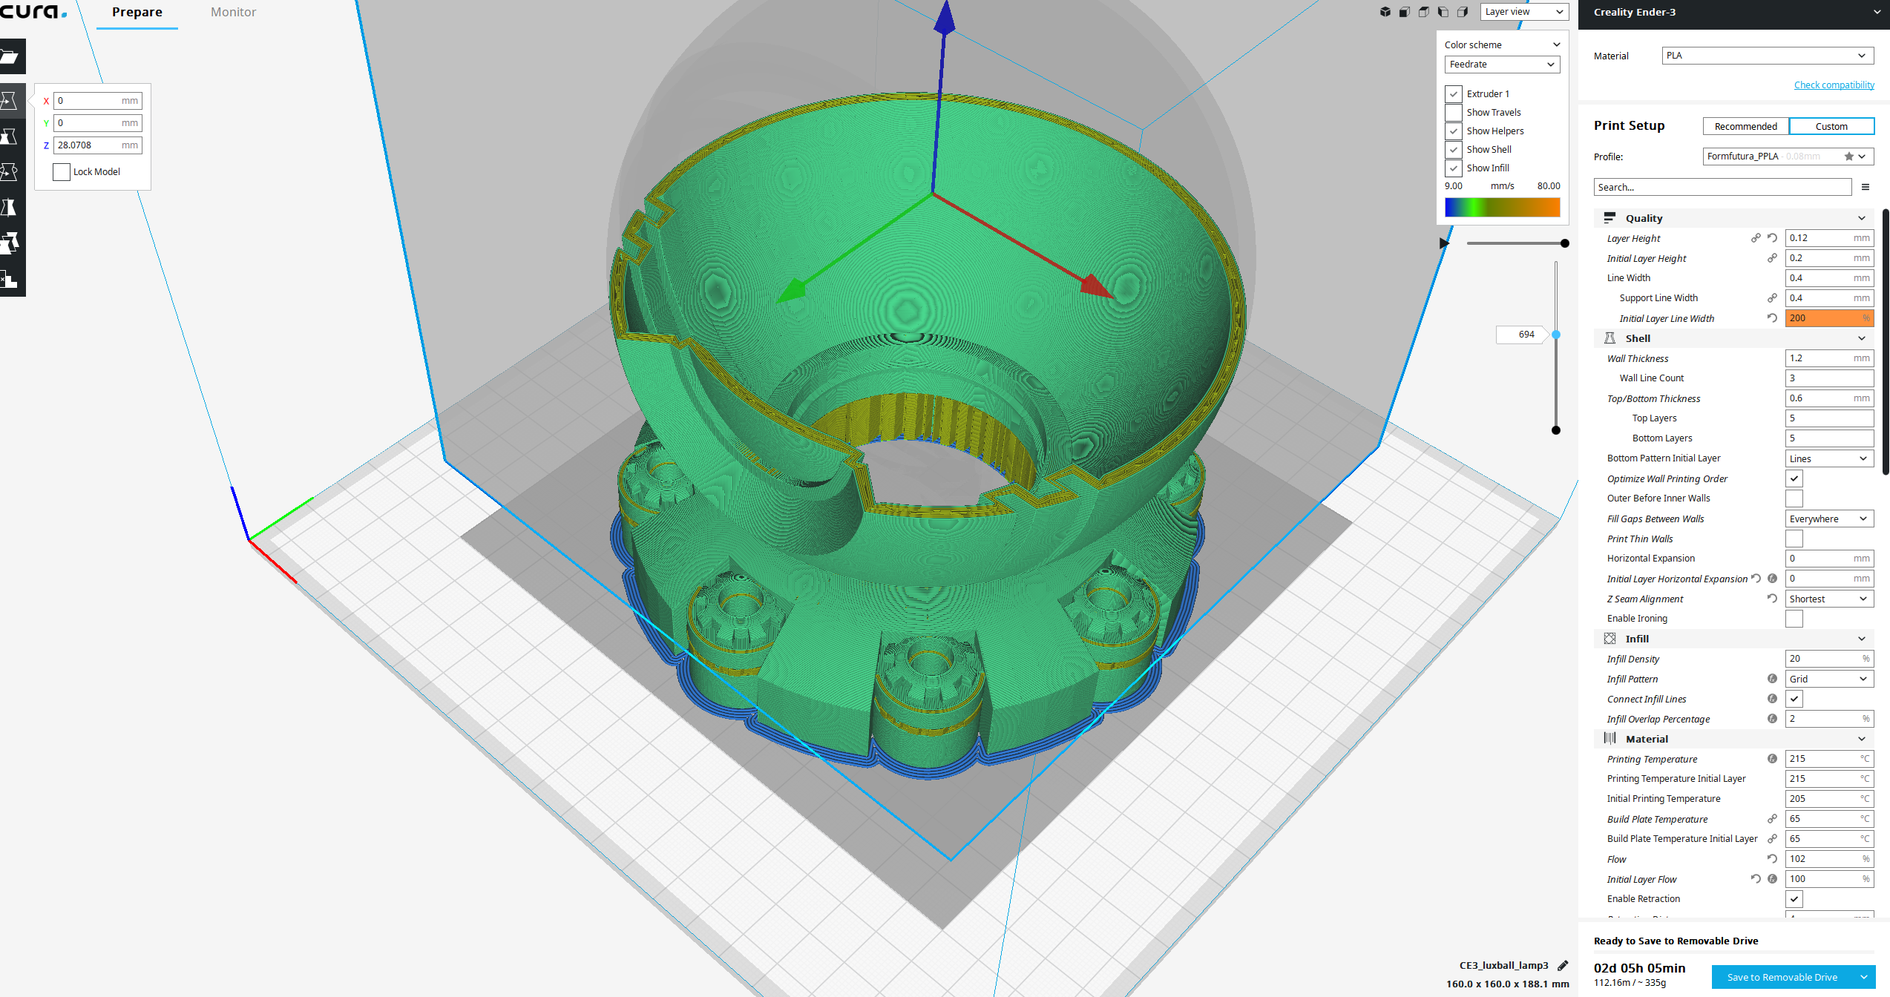1890x997 pixels.
Task: Switch to the Monitor tab
Action: coord(233,12)
